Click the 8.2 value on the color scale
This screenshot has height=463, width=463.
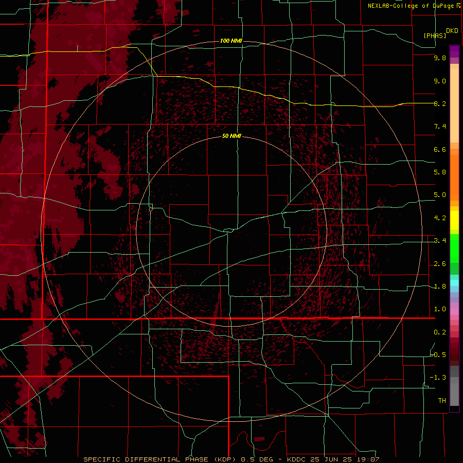tap(440, 103)
